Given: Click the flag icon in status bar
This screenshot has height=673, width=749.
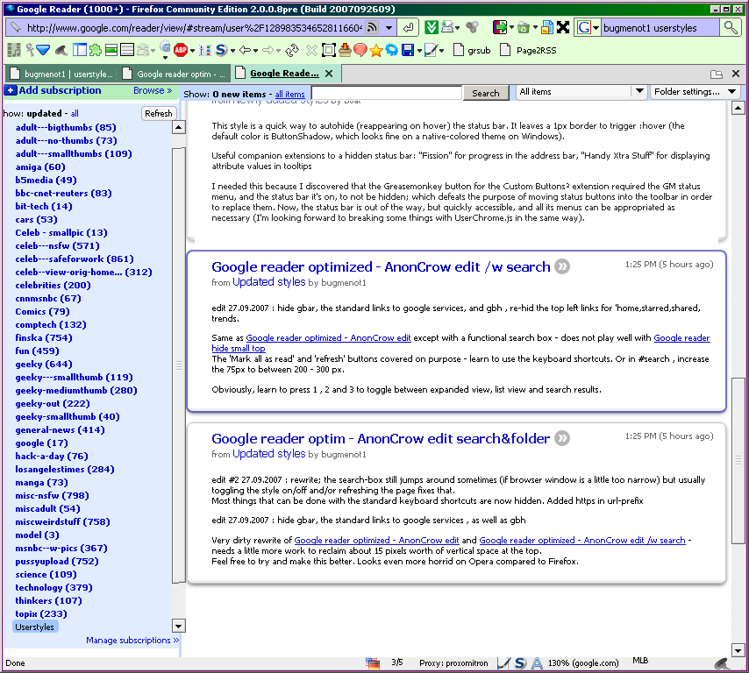Looking at the screenshot, I should pyautogui.click(x=373, y=662).
